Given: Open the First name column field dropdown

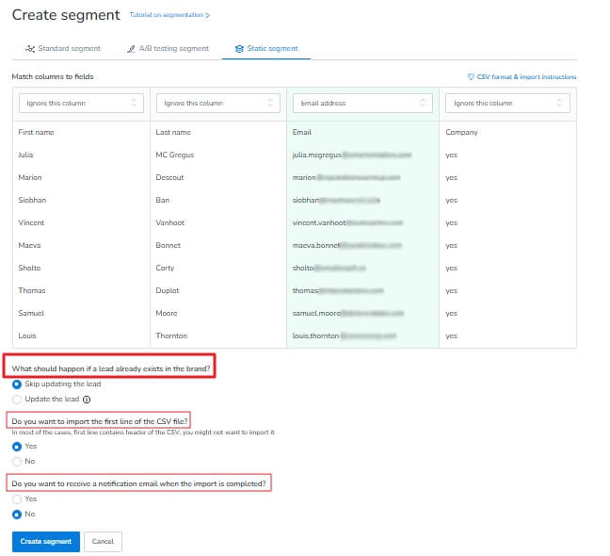Looking at the screenshot, I should tap(80, 103).
